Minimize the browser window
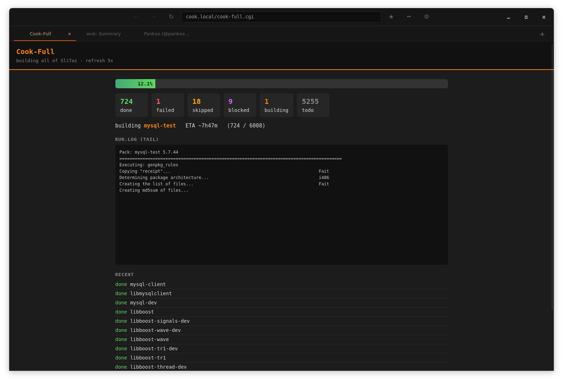563x381 pixels. pos(509,17)
